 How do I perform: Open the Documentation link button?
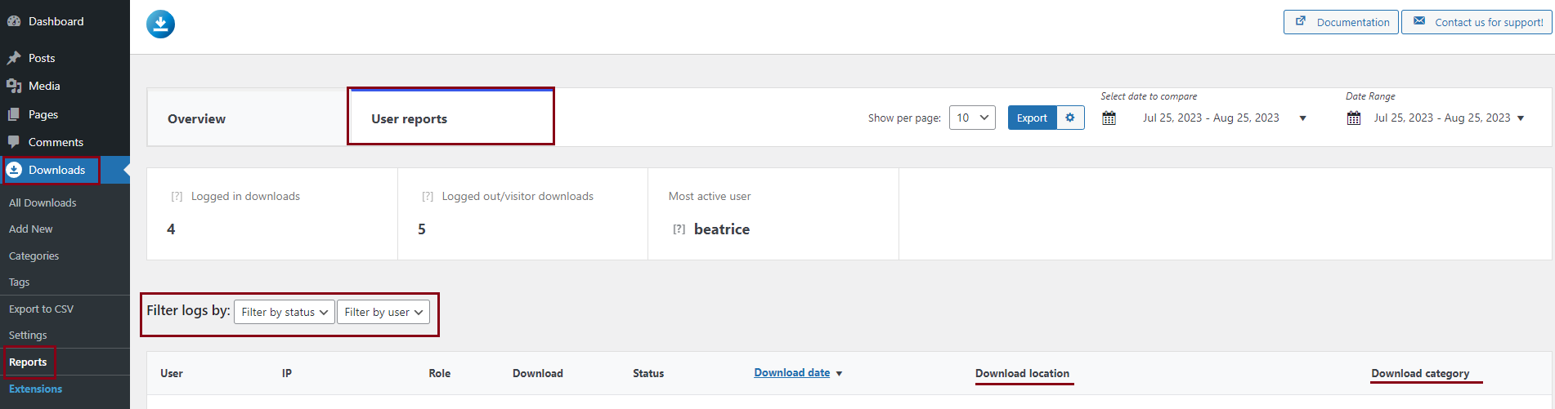coord(1342,22)
